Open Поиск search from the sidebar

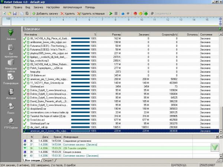(11, 108)
